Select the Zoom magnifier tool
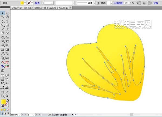The image size is (162, 117). pyautogui.click(x=7, y=95)
